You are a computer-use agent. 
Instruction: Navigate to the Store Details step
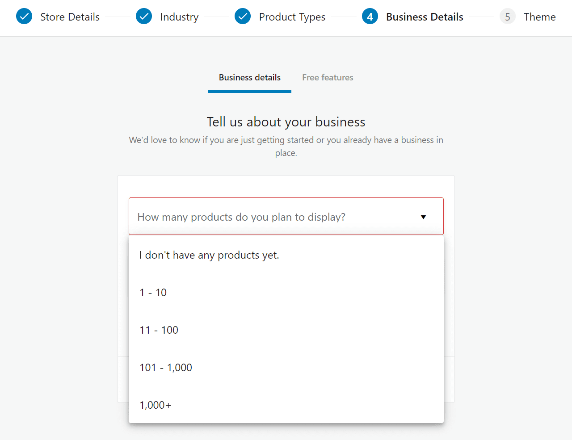coord(70,17)
